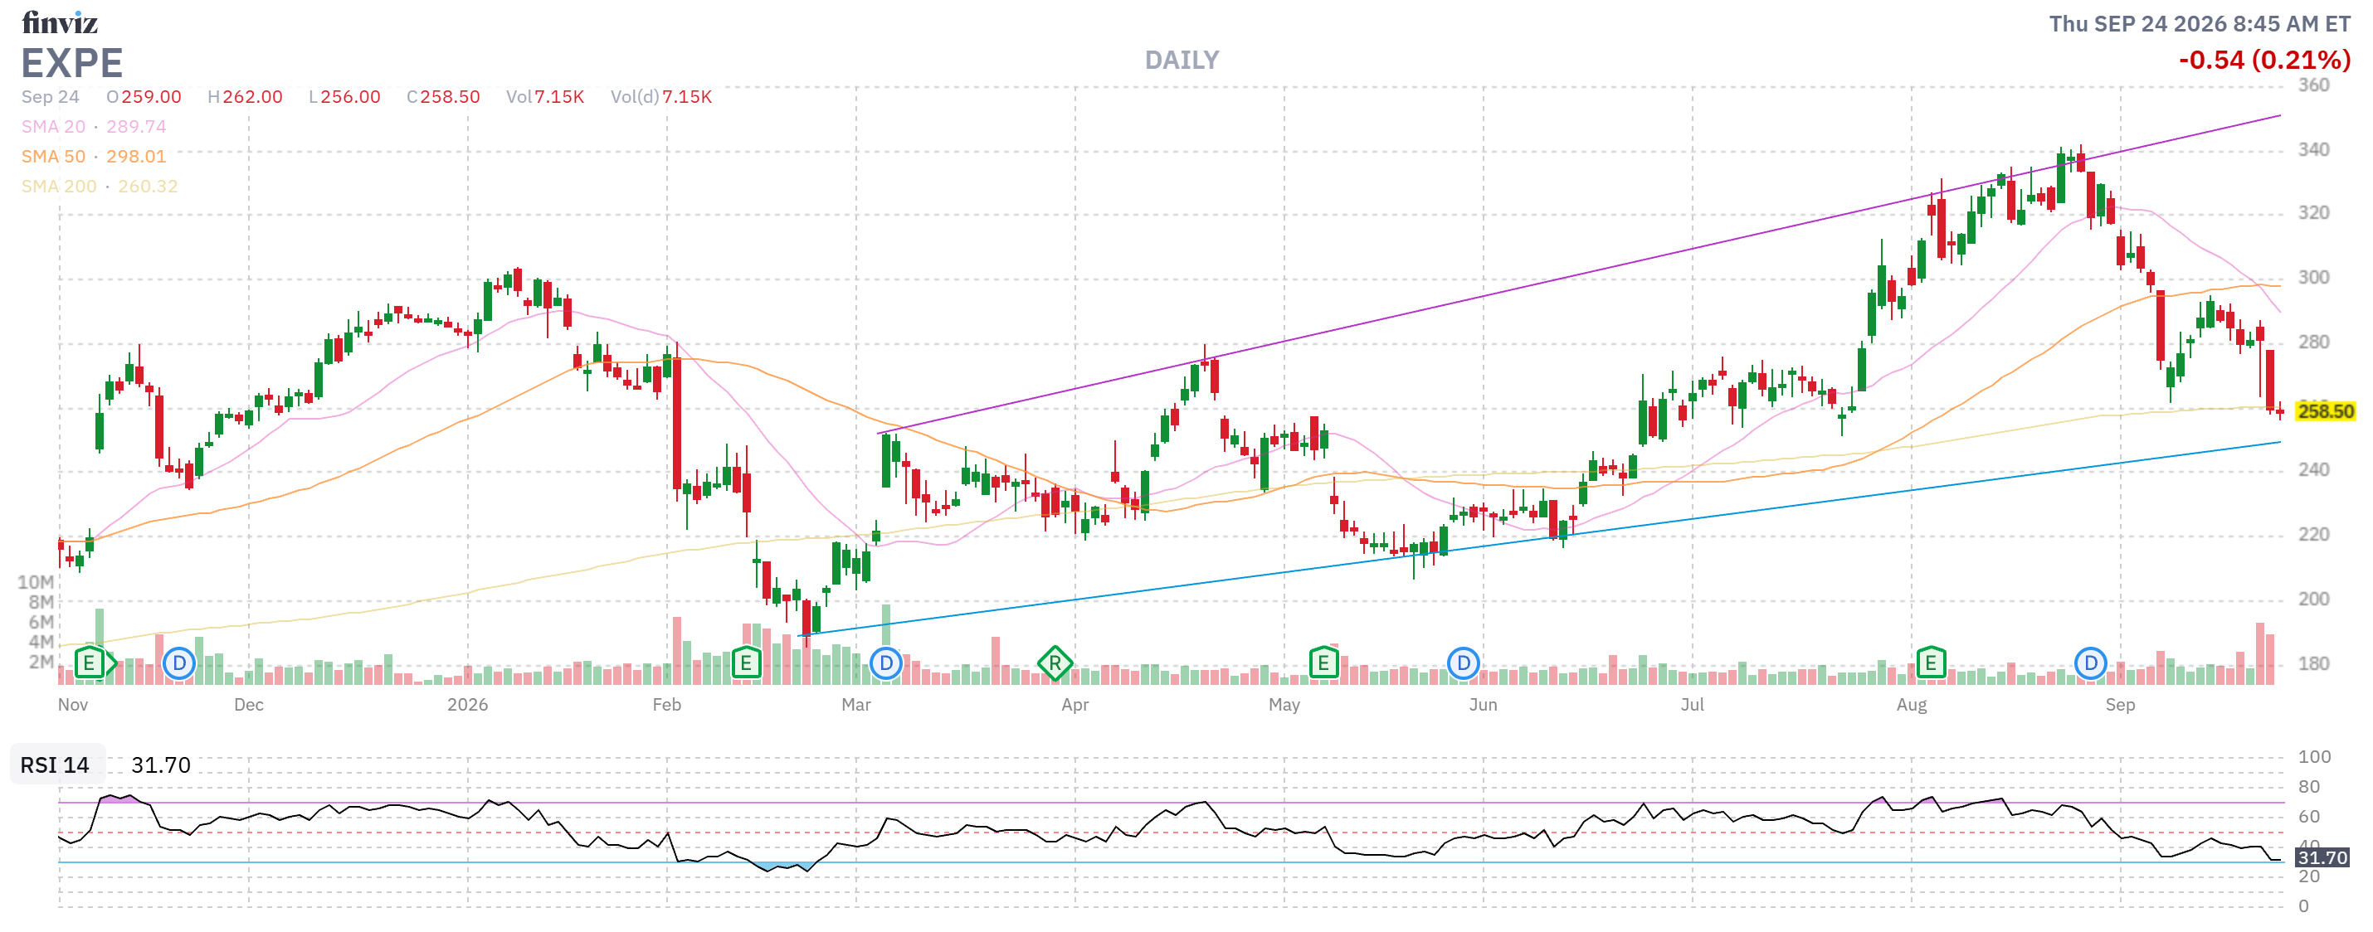The height and width of the screenshot is (932, 2373).
Task: Select the DAILY timeframe label
Action: [x=1181, y=60]
